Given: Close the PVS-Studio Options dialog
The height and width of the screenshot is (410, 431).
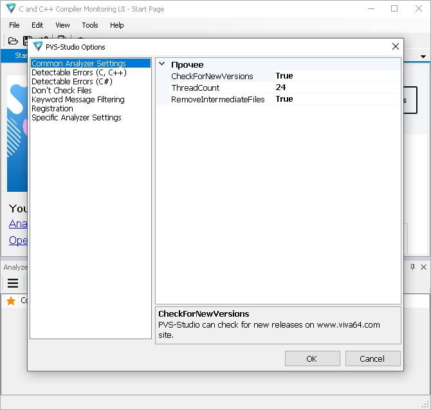Looking at the screenshot, I should point(395,46).
